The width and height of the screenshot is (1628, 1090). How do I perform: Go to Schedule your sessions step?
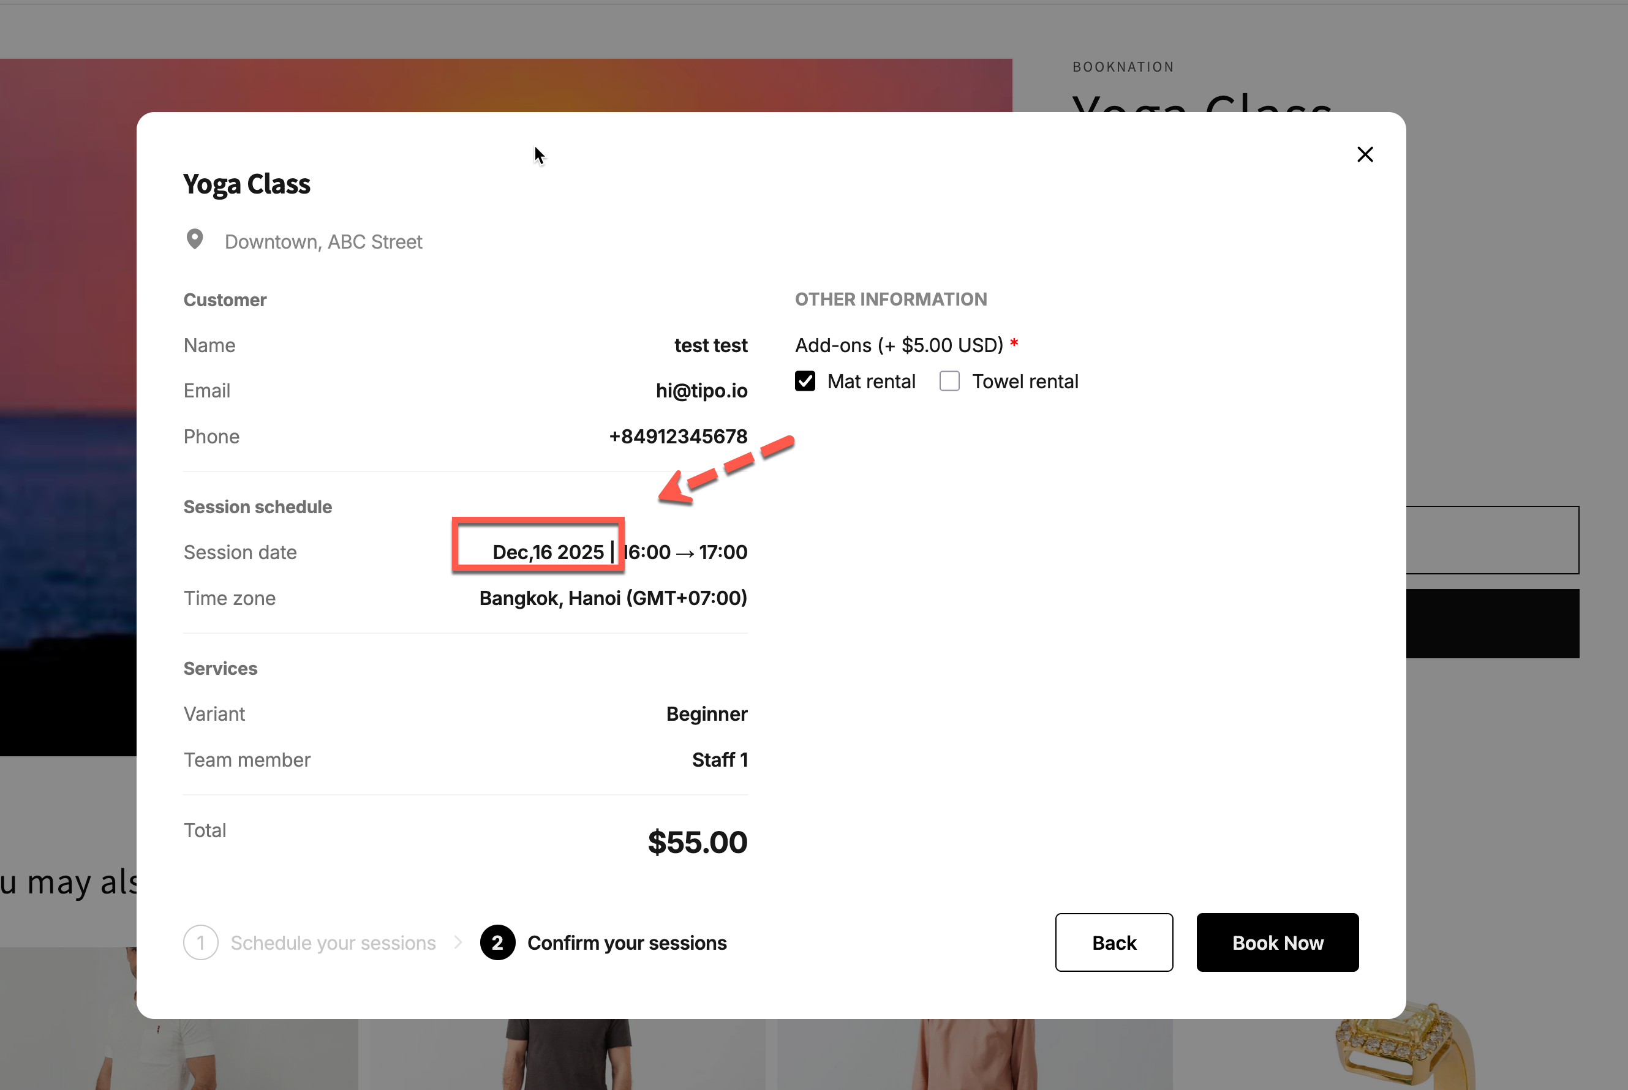click(333, 942)
